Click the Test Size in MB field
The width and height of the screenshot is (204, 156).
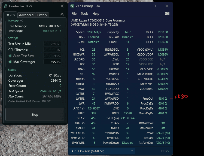pos(53,44)
